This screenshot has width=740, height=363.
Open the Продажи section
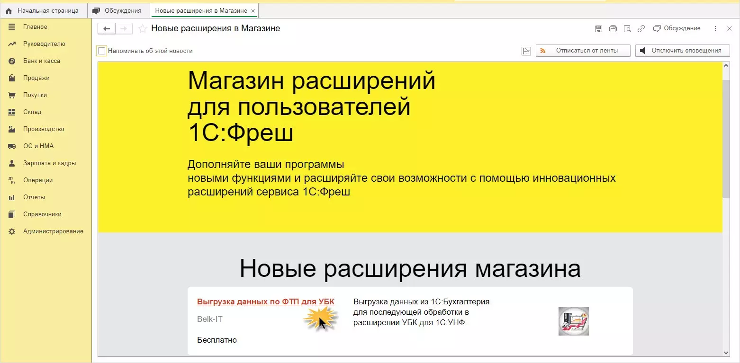[36, 78]
